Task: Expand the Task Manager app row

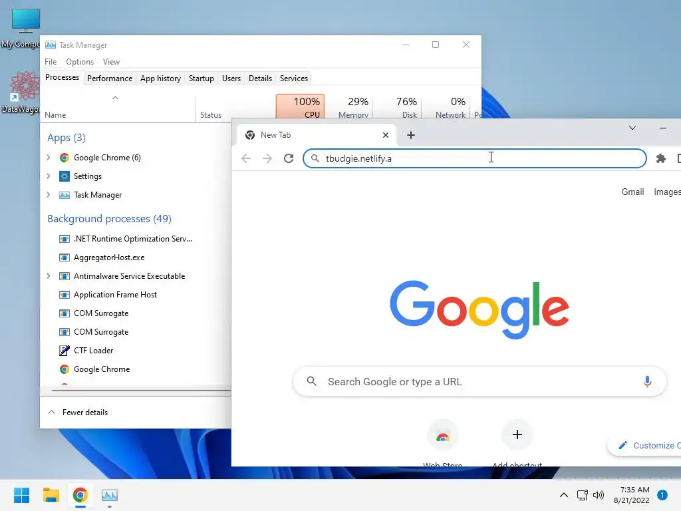Action: [48, 195]
